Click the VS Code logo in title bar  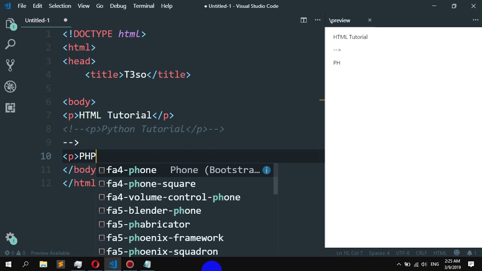8,6
